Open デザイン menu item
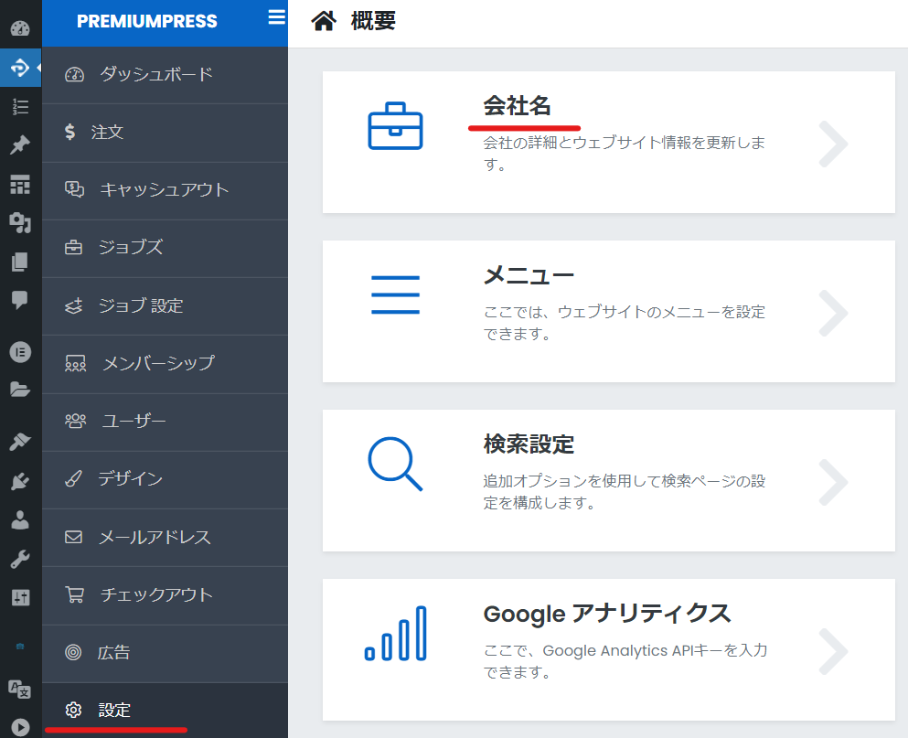 click(165, 479)
